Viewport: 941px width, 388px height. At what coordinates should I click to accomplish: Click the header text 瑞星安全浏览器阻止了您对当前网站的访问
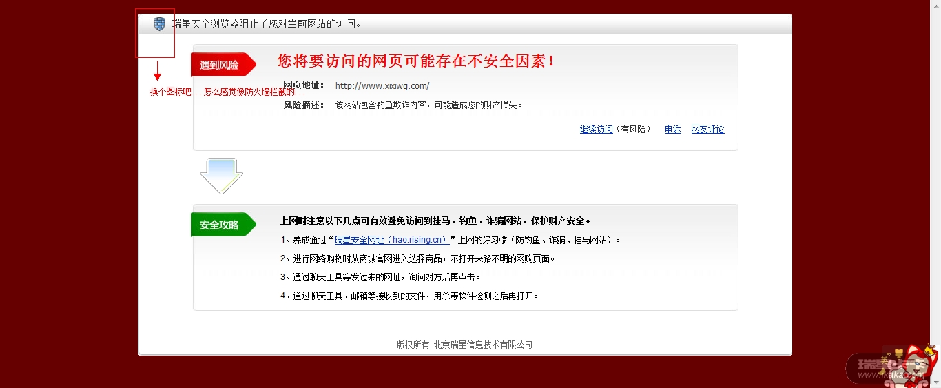(267, 24)
